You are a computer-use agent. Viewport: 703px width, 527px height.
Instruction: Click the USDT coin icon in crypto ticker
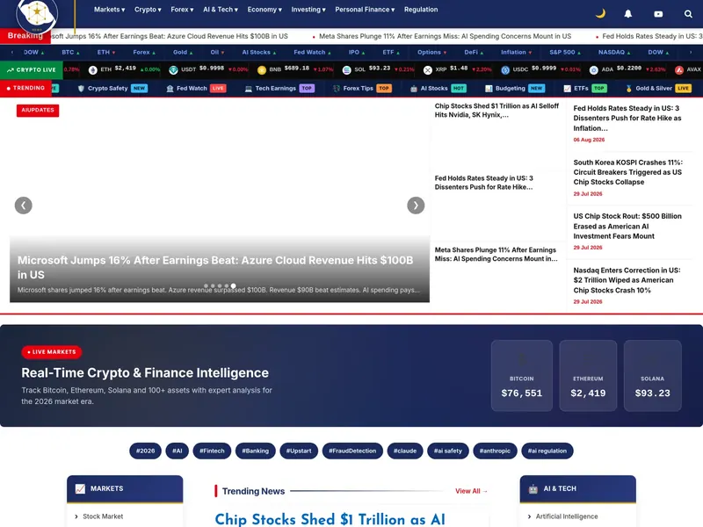[x=173, y=70]
